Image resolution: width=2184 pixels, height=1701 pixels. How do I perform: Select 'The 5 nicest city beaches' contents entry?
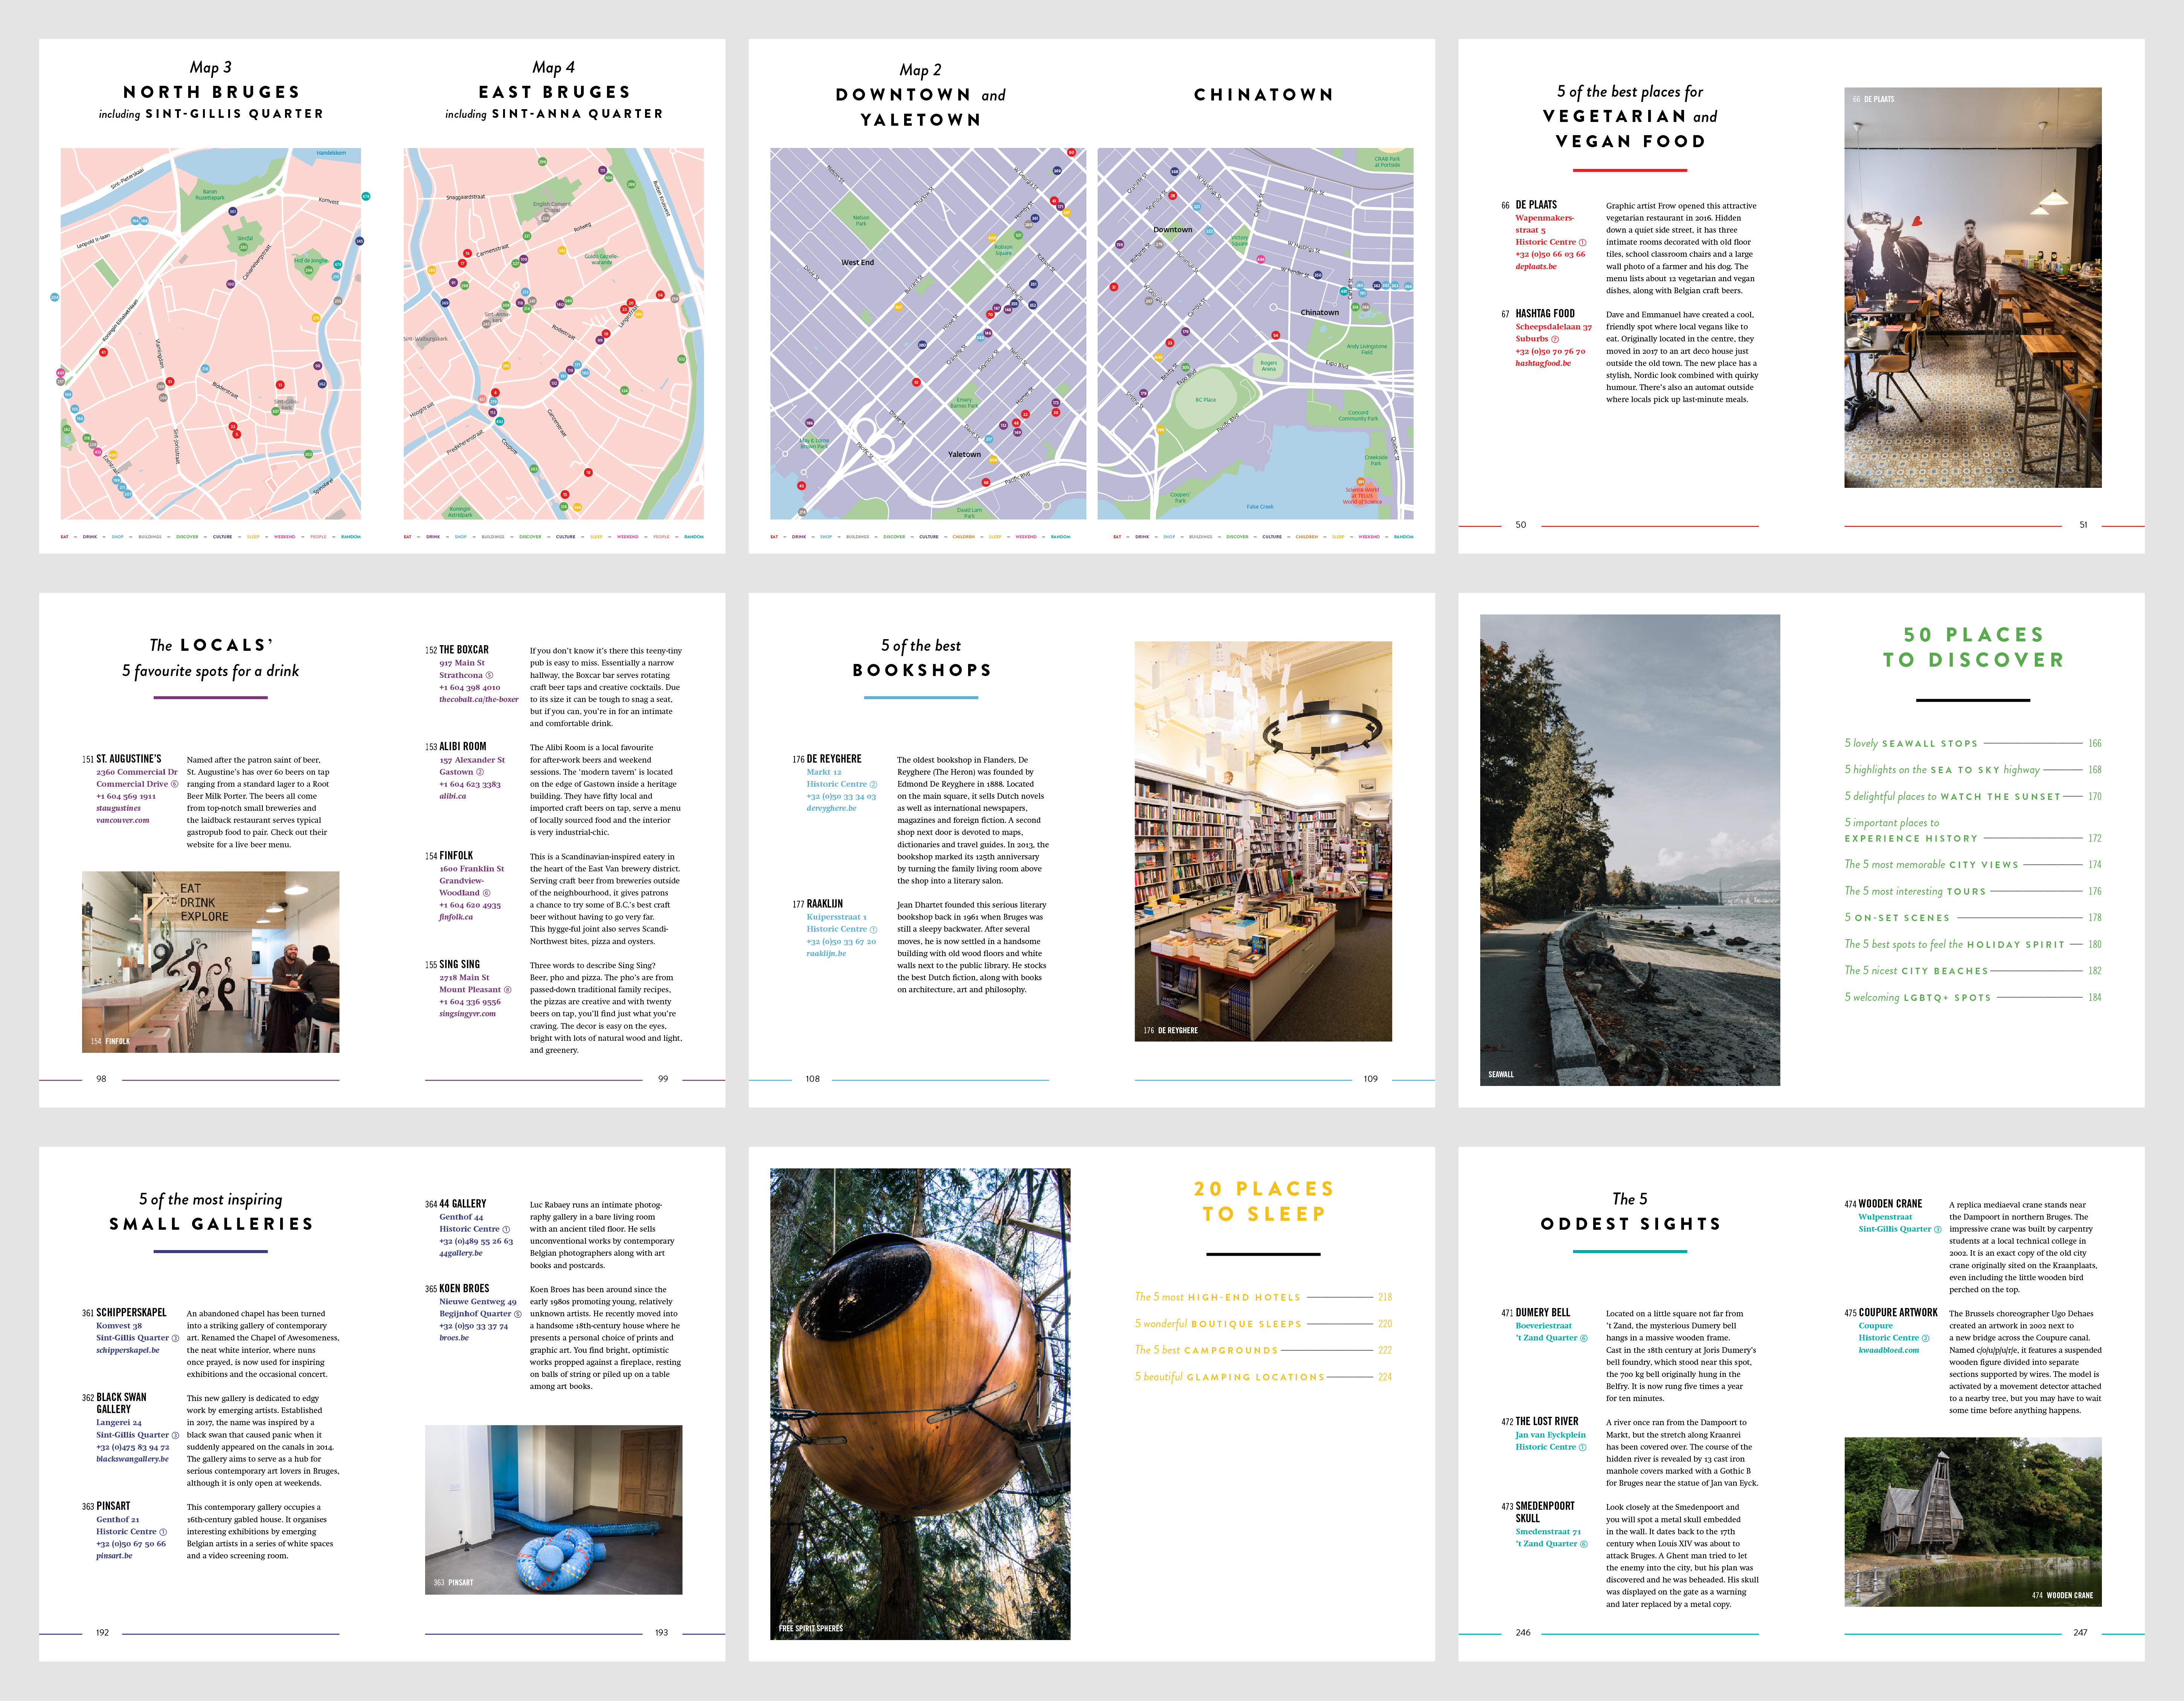[1915, 970]
